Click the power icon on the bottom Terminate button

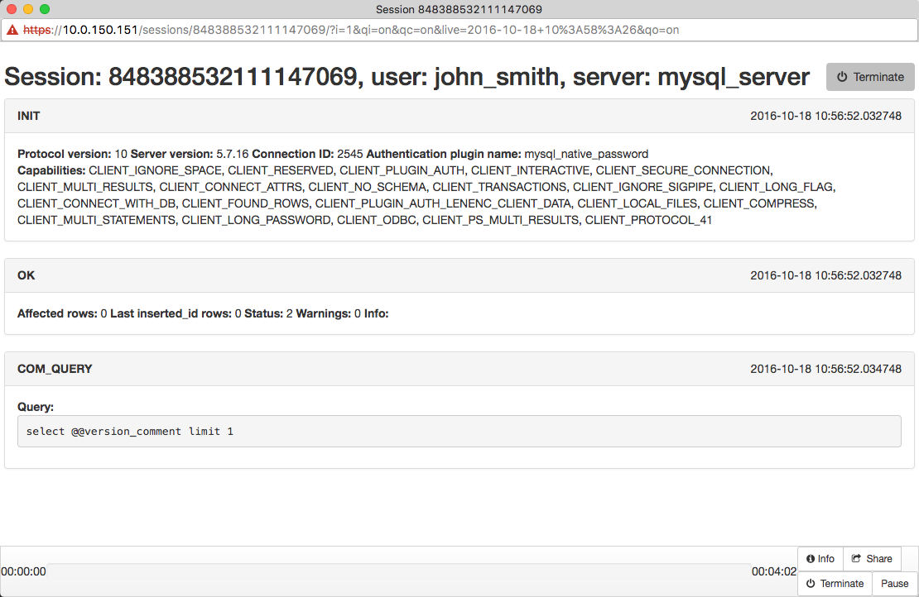tap(811, 584)
